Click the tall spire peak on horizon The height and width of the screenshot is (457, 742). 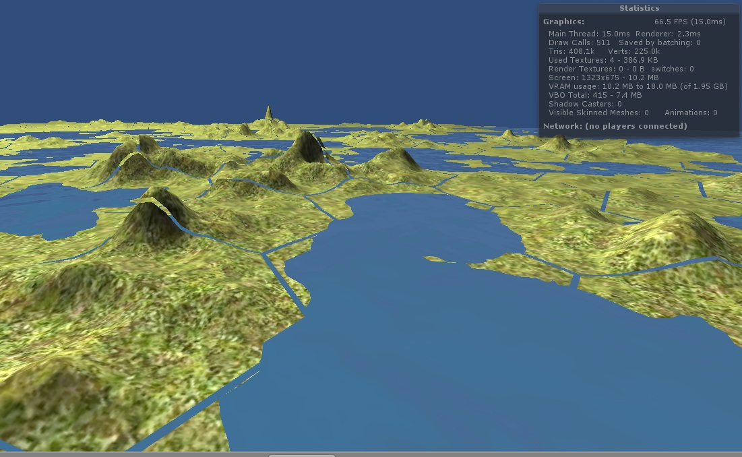pos(268,111)
